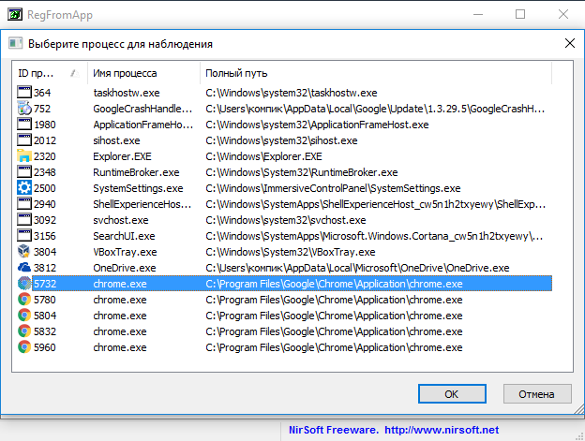Select the SystemSettings.exe process name
Screen dimensions: 585x441
coord(138,188)
